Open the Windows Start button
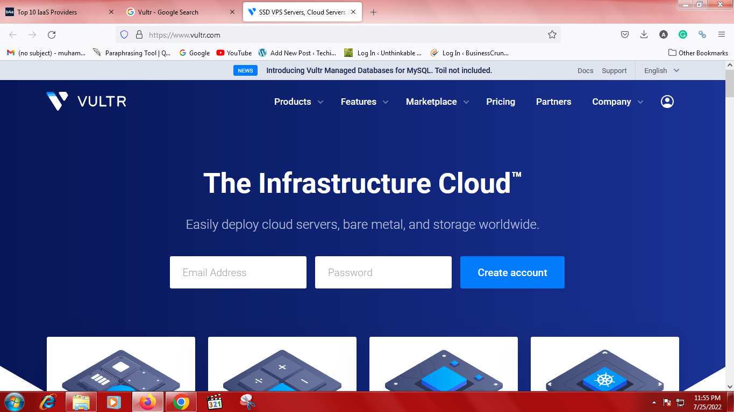Screen dimensions: 734x412 (15, 402)
